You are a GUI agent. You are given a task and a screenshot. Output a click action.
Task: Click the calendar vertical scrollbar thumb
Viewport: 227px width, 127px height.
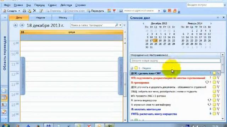pyautogui.click(x=125, y=84)
